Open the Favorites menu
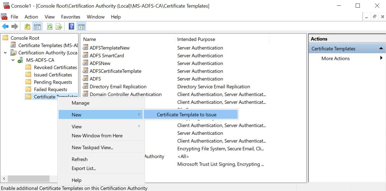The width and height of the screenshot is (386, 191). 70,17
